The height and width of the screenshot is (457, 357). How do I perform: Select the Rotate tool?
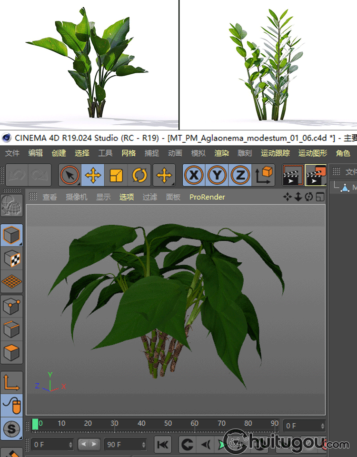[x=139, y=176]
